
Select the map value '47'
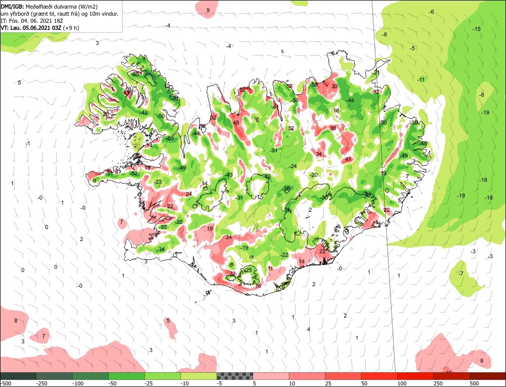[x=126, y=93]
